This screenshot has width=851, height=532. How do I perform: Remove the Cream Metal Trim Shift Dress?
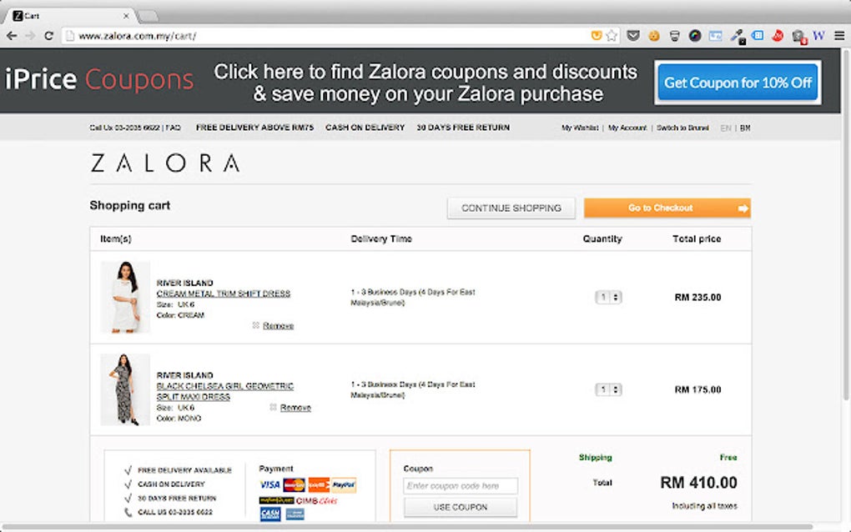[x=278, y=325]
